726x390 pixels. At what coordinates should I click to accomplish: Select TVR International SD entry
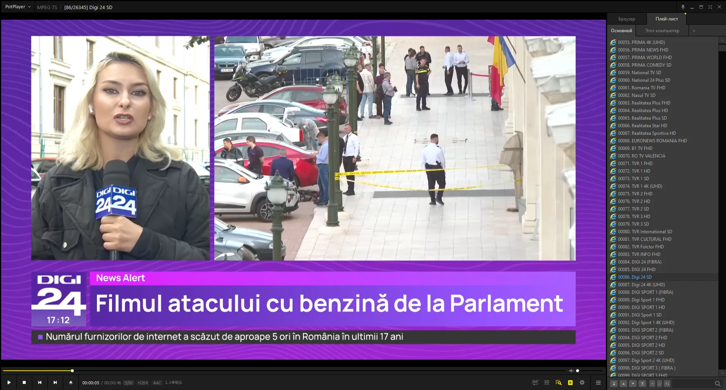tap(663, 232)
